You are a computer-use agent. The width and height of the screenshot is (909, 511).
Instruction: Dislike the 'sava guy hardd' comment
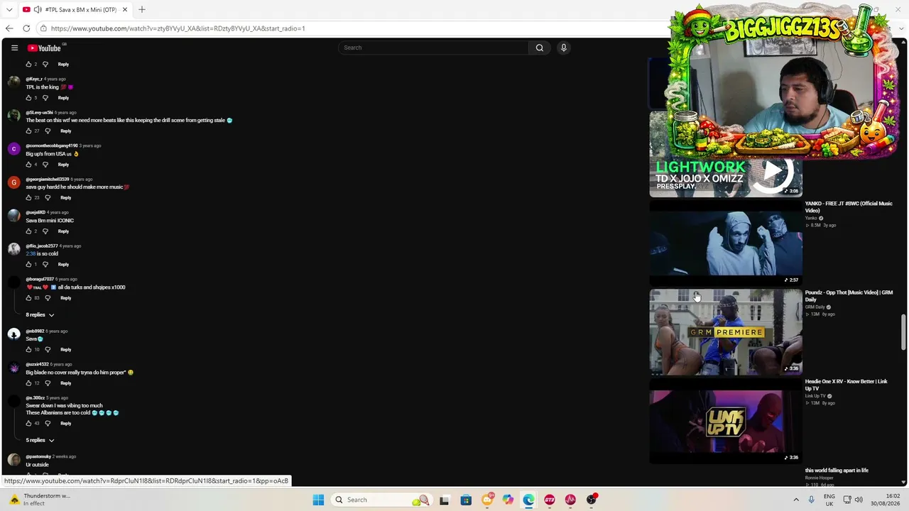48,198
